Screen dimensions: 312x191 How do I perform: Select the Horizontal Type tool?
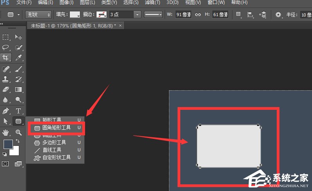click(18, 111)
